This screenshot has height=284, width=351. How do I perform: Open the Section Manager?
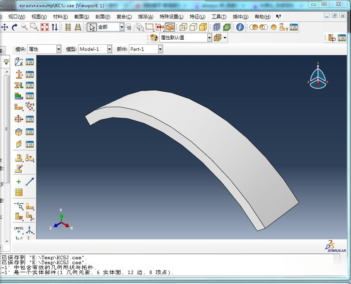(x=30, y=74)
